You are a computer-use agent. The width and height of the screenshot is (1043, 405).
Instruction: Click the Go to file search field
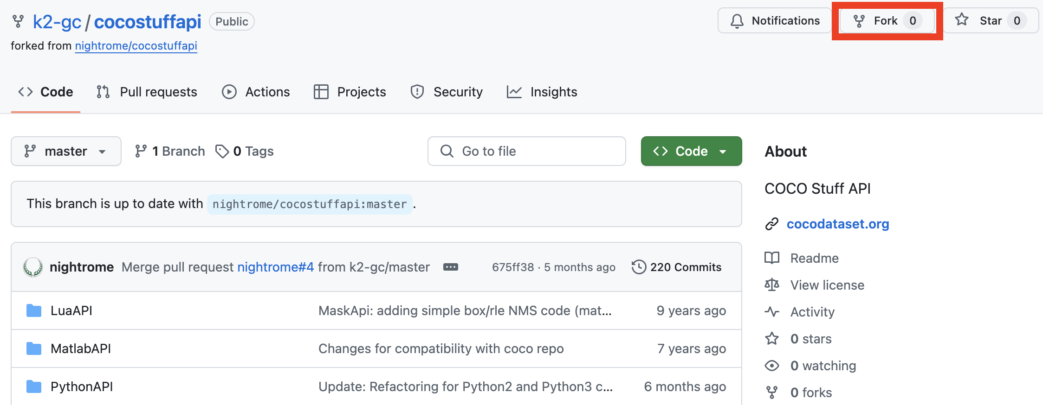click(x=526, y=151)
